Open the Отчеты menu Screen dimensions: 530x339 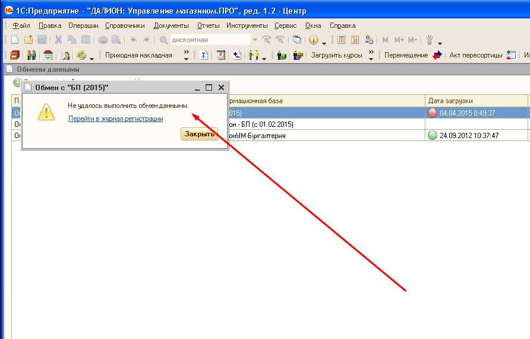pyautogui.click(x=208, y=25)
